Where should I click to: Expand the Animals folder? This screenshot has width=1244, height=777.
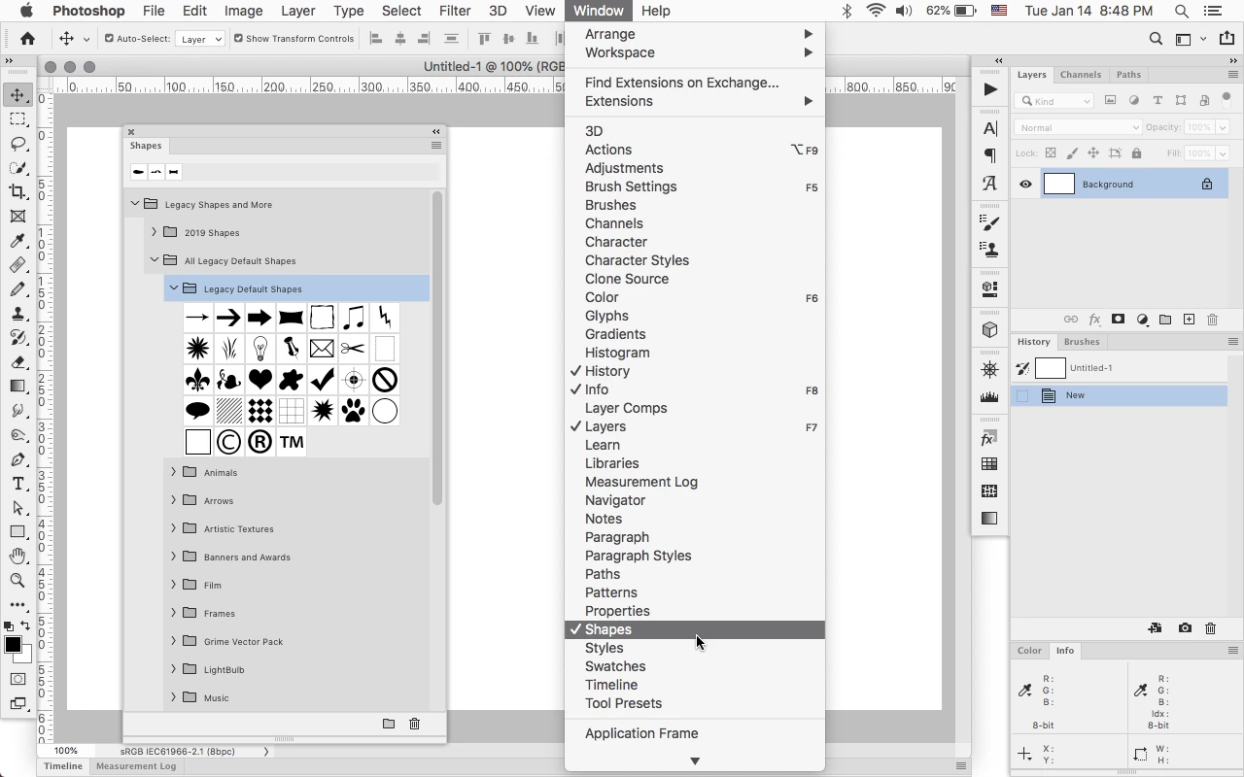pyautogui.click(x=173, y=472)
